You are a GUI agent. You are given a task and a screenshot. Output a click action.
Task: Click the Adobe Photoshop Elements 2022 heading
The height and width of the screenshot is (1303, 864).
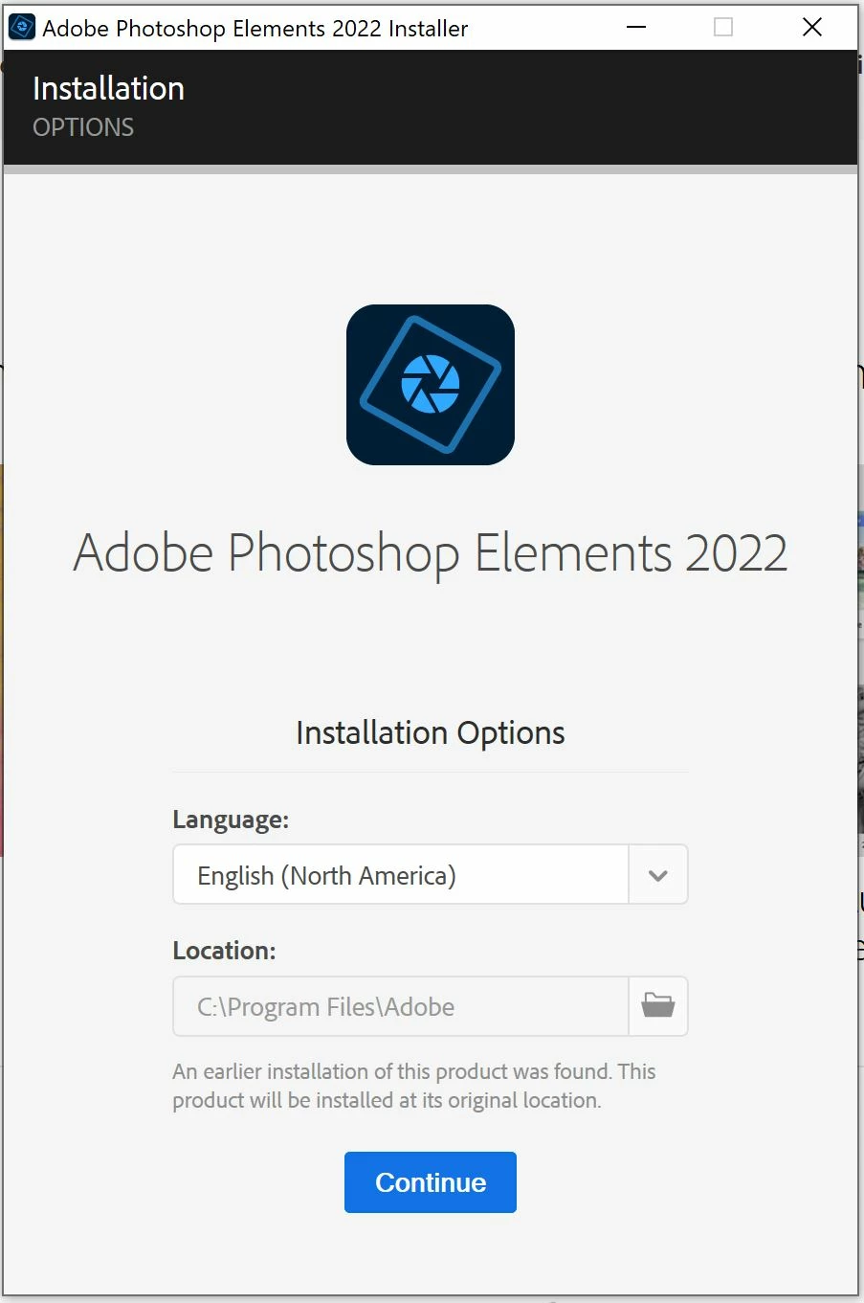(x=431, y=553)
